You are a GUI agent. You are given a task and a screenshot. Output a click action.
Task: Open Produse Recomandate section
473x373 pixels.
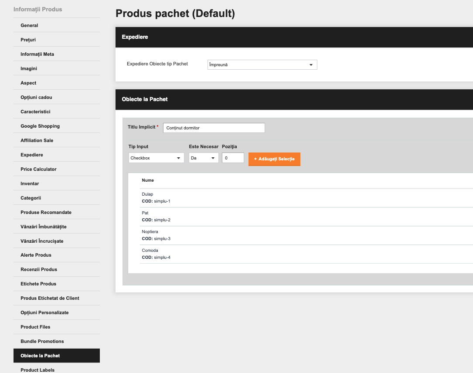tap(57, 212)
